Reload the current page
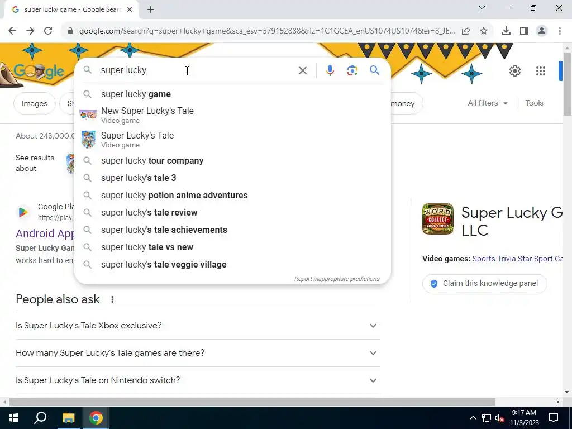Image resolution: width=572 pixels, height=429 pixels. tap(48, 31)
